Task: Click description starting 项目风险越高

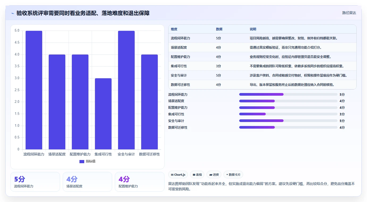Action: 294,38
